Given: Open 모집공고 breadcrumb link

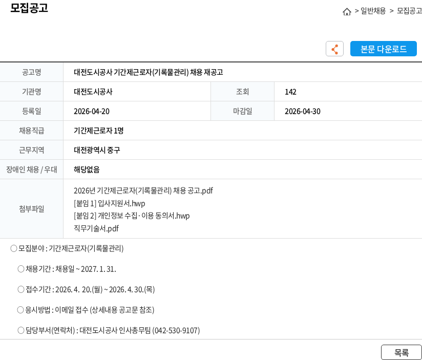Looking at the screenshot, I should 409,11.
